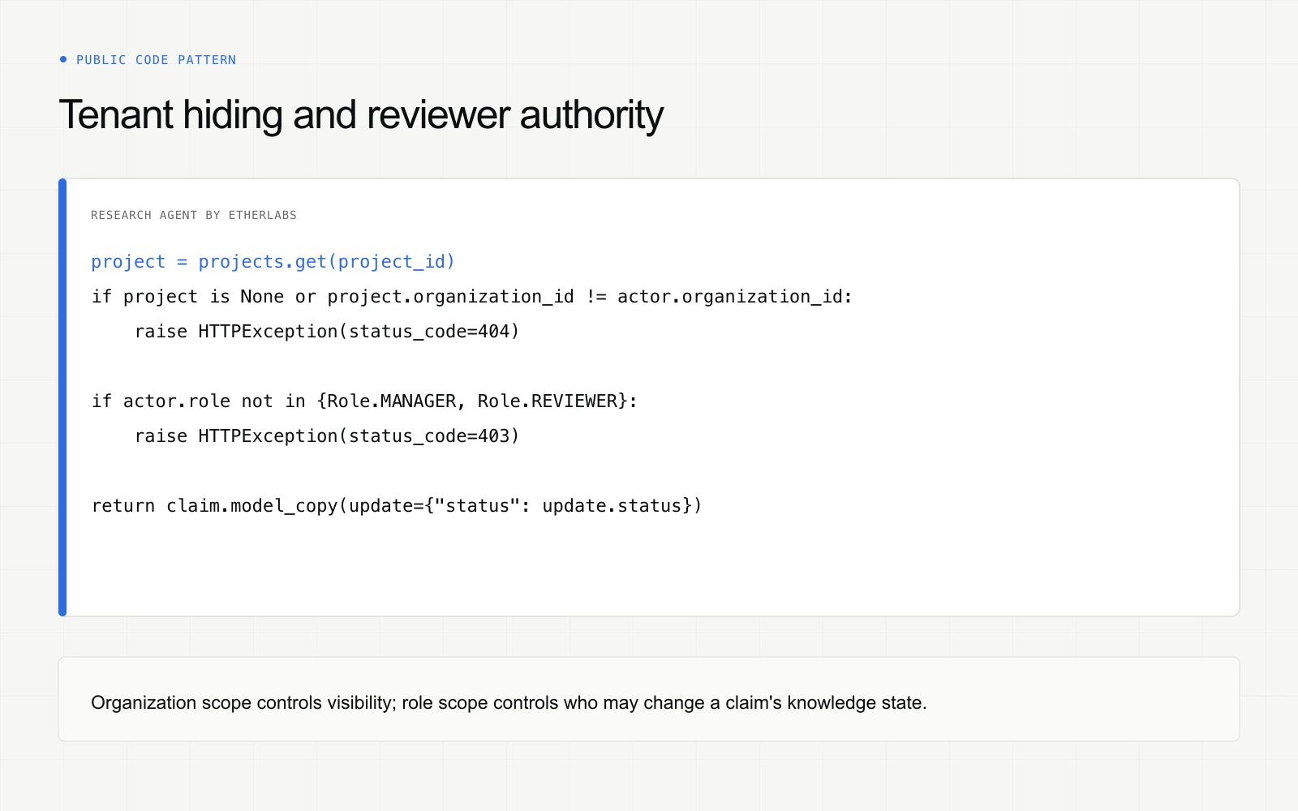Click the highlighted line "project = projects.get(project_id)"
Image resolution: width=1298 pixels, height=811 pixels.
(273, 262)
